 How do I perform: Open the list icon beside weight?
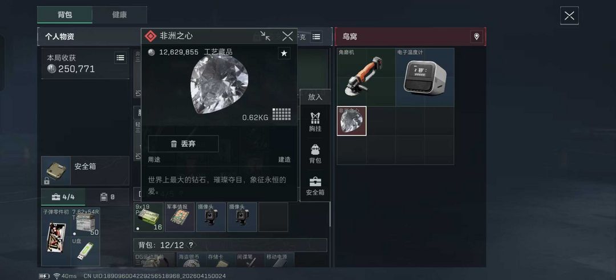tap(316, 37)
